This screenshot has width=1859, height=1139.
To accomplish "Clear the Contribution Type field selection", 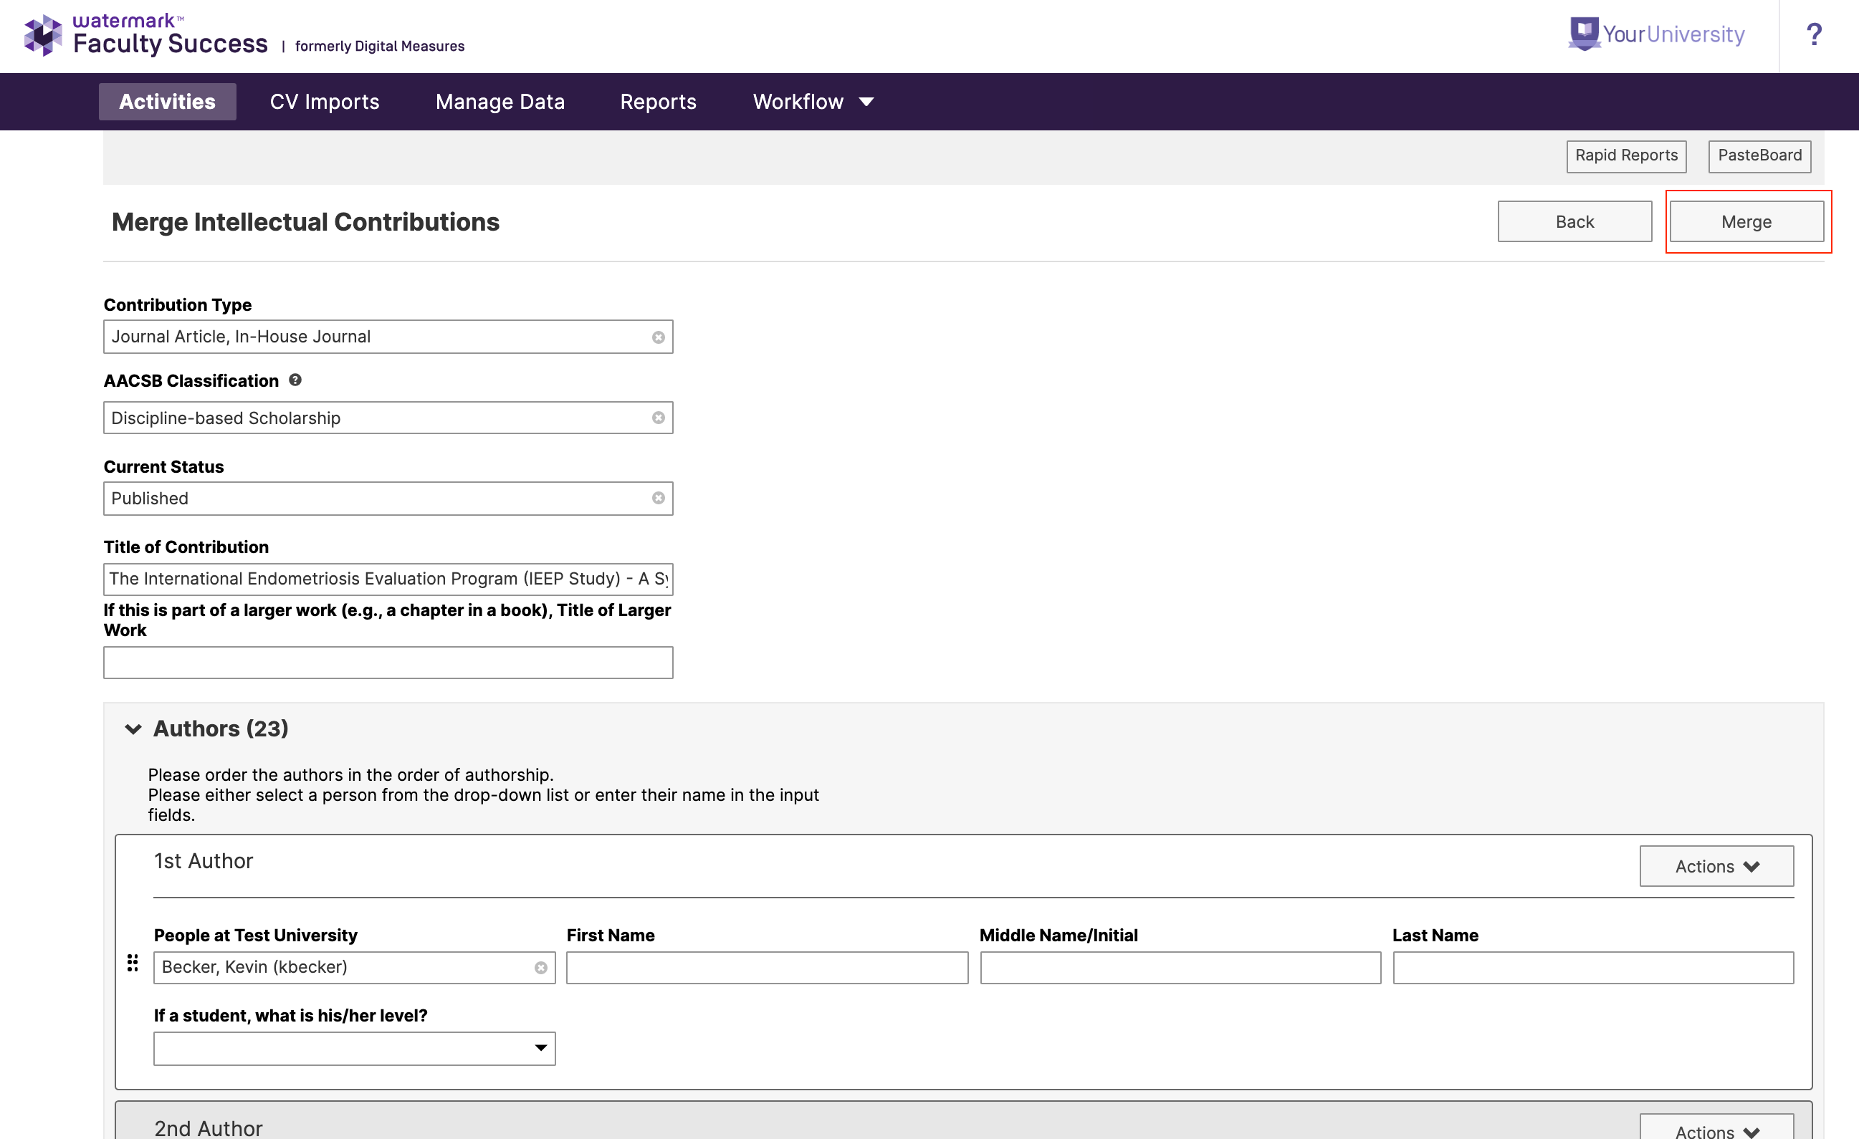I will (x=658, y=337).
